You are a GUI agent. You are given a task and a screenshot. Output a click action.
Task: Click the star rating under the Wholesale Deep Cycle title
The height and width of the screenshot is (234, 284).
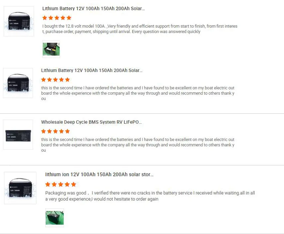click(x=56, y=131)
